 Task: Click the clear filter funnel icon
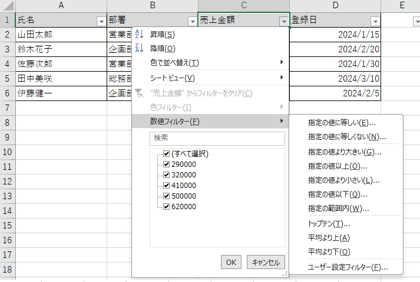139,93
